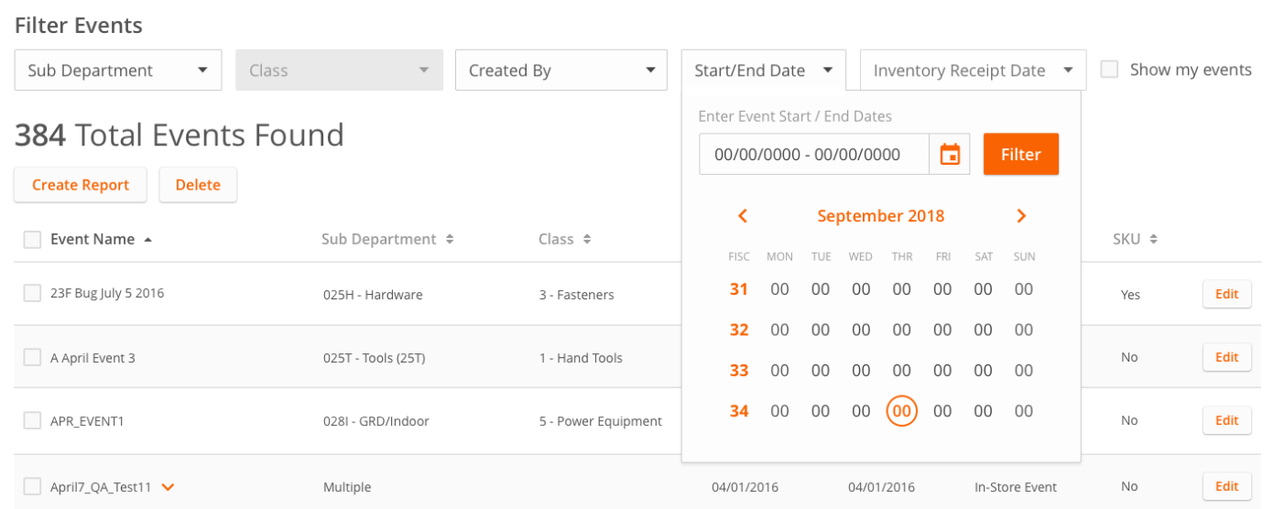Go to previous month in calendar
The height and width of the screenshot is (509, 1274).
[x=743, y=216]
